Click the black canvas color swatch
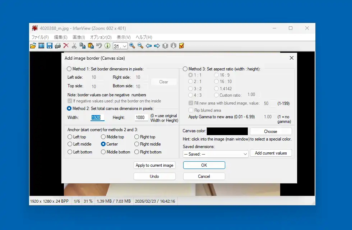The width and height of the screenshot is (352, 230). [x=227, y=131]
